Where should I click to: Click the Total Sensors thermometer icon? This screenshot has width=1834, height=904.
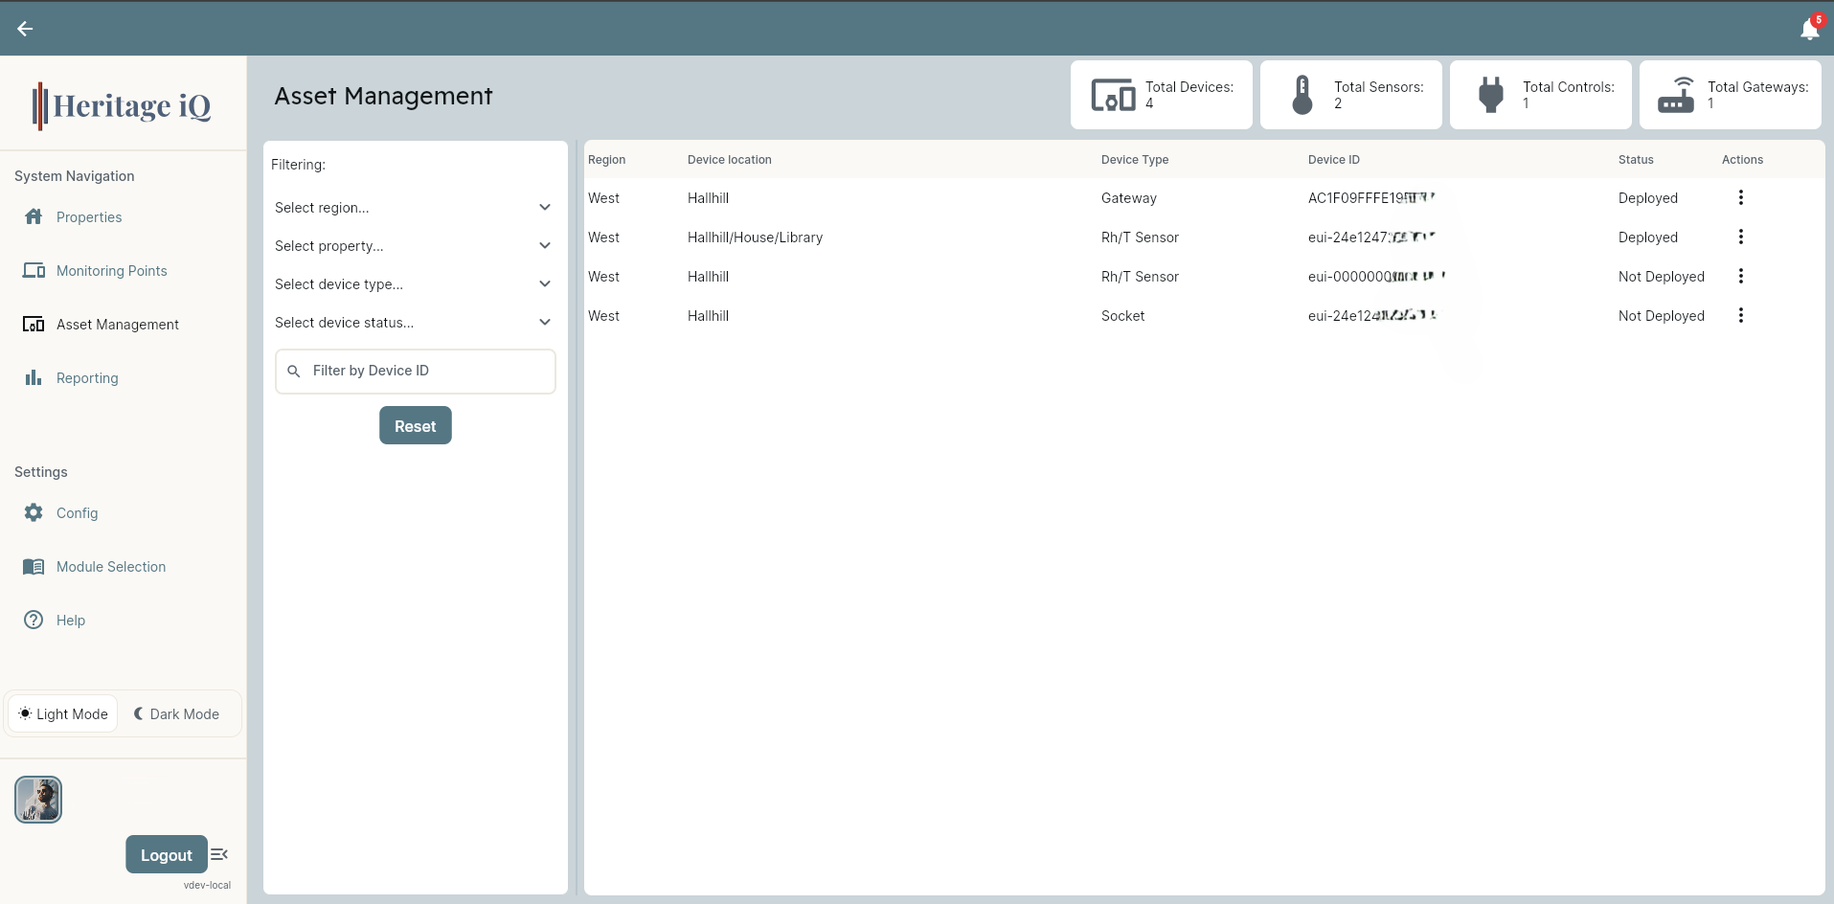pyautogui.click(x=1302, y=95)
